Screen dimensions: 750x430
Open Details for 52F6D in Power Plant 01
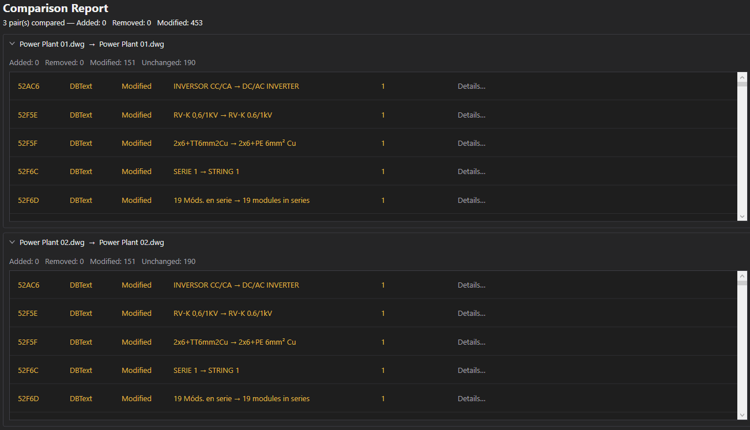point(472,200)
